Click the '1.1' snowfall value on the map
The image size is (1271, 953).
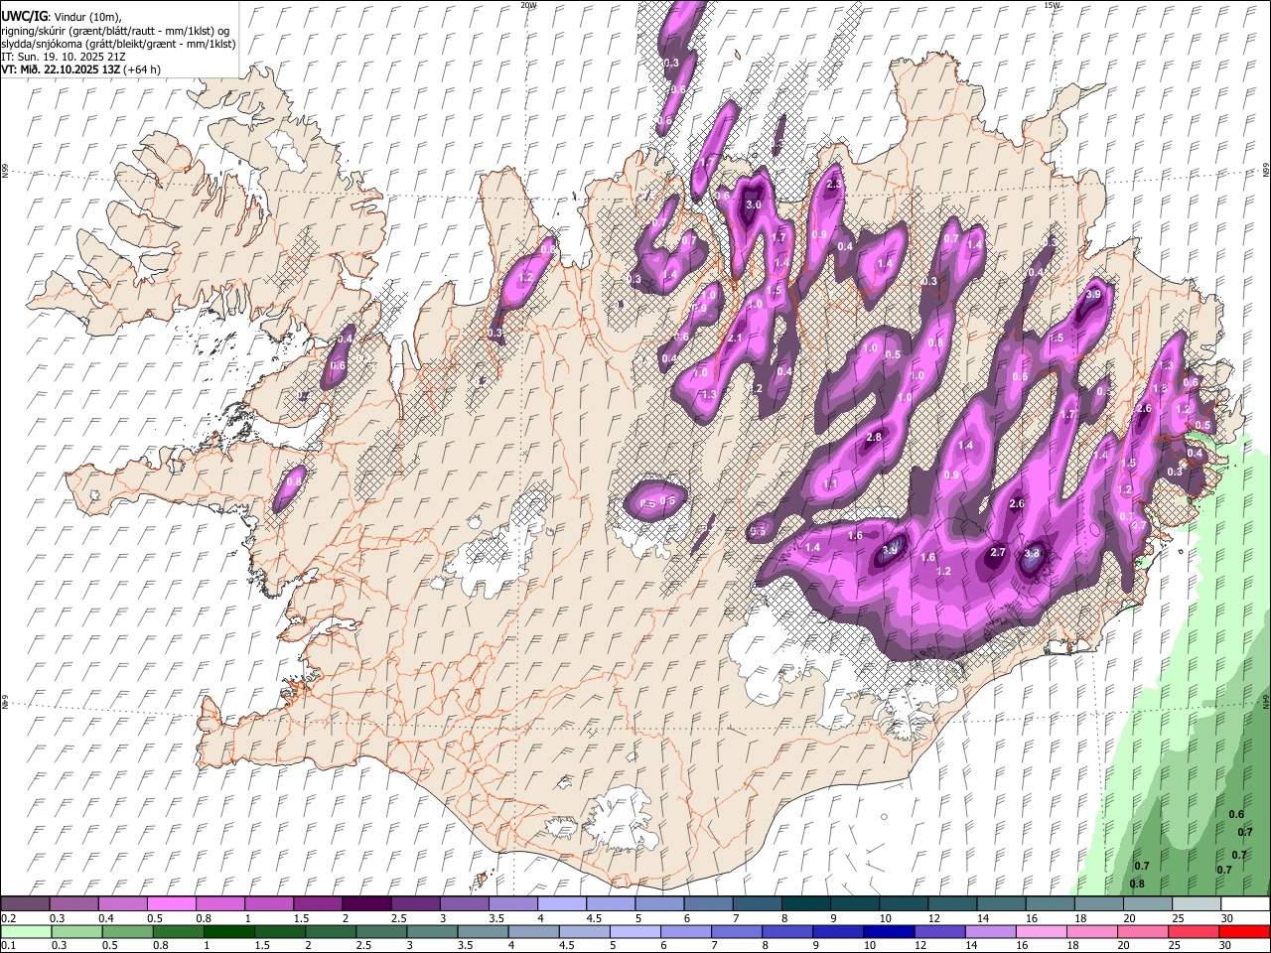pyautogui.click(x=830, y=483)
